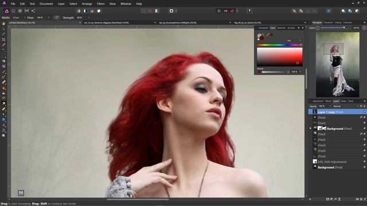Click Delete Layer trash icon
This screenshot has height=206, width=367.
point(365,199)
